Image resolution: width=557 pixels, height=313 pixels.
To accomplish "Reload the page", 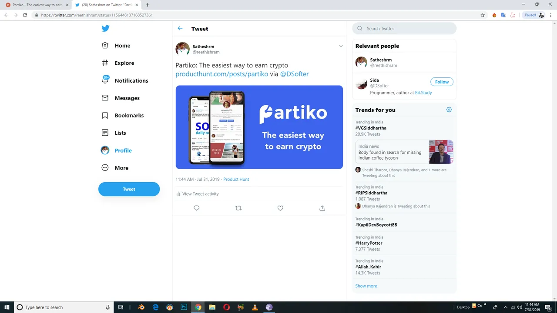I will 25,15.
